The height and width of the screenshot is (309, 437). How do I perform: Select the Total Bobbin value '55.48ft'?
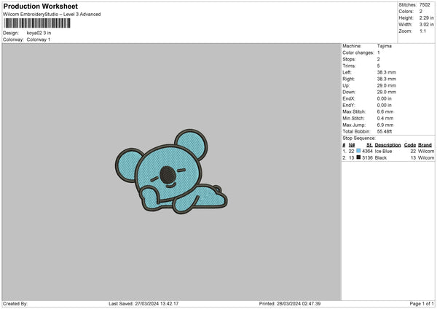(x=385, y=132)
